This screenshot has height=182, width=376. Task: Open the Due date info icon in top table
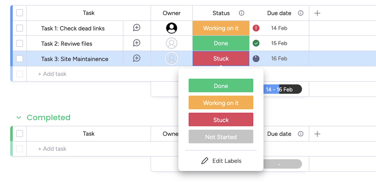pyautogui.click(x=301, y=13)
